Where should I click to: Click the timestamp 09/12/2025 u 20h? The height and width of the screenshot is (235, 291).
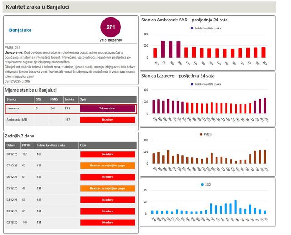(x=17, y=81)
